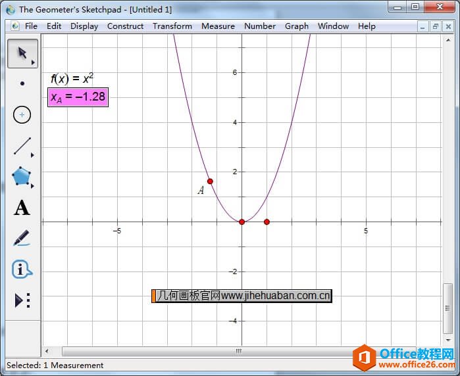Select the Compass circle tool

coord(22,114)
